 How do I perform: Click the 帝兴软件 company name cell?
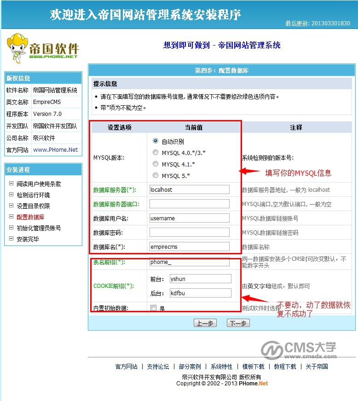coord(57,138)
